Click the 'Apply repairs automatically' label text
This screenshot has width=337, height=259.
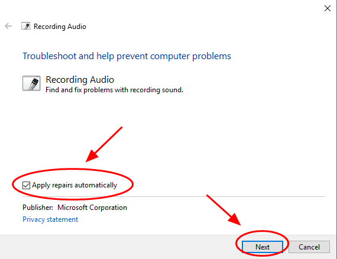tap(74, 185)
